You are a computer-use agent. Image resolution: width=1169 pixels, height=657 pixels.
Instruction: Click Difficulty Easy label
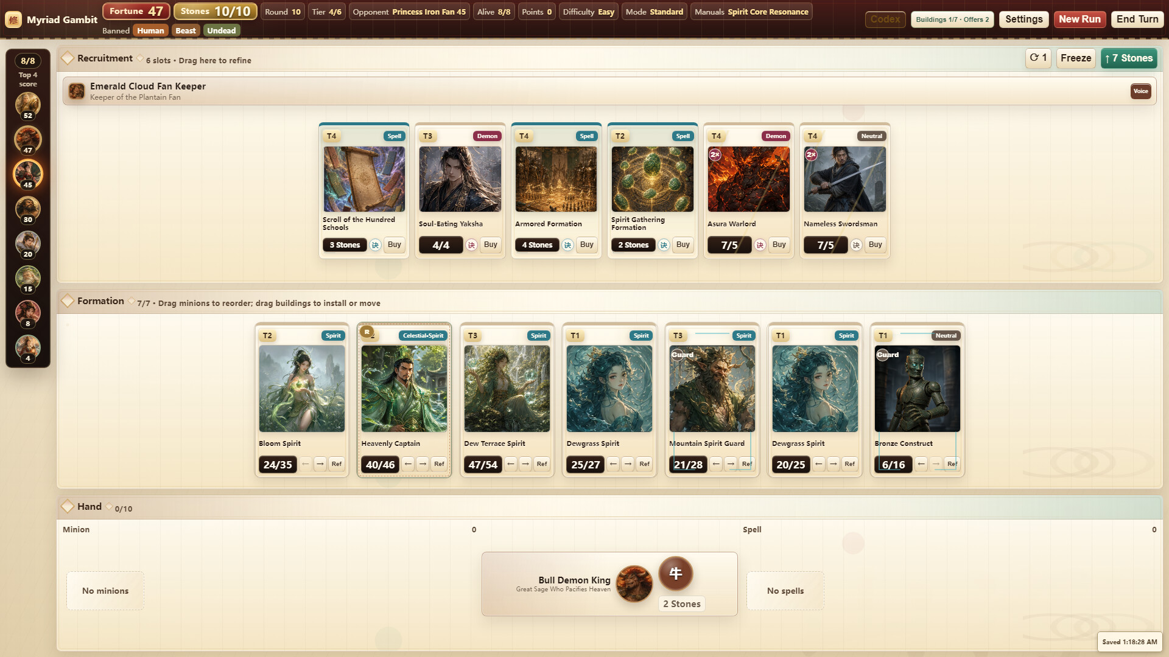coord(588,12)
